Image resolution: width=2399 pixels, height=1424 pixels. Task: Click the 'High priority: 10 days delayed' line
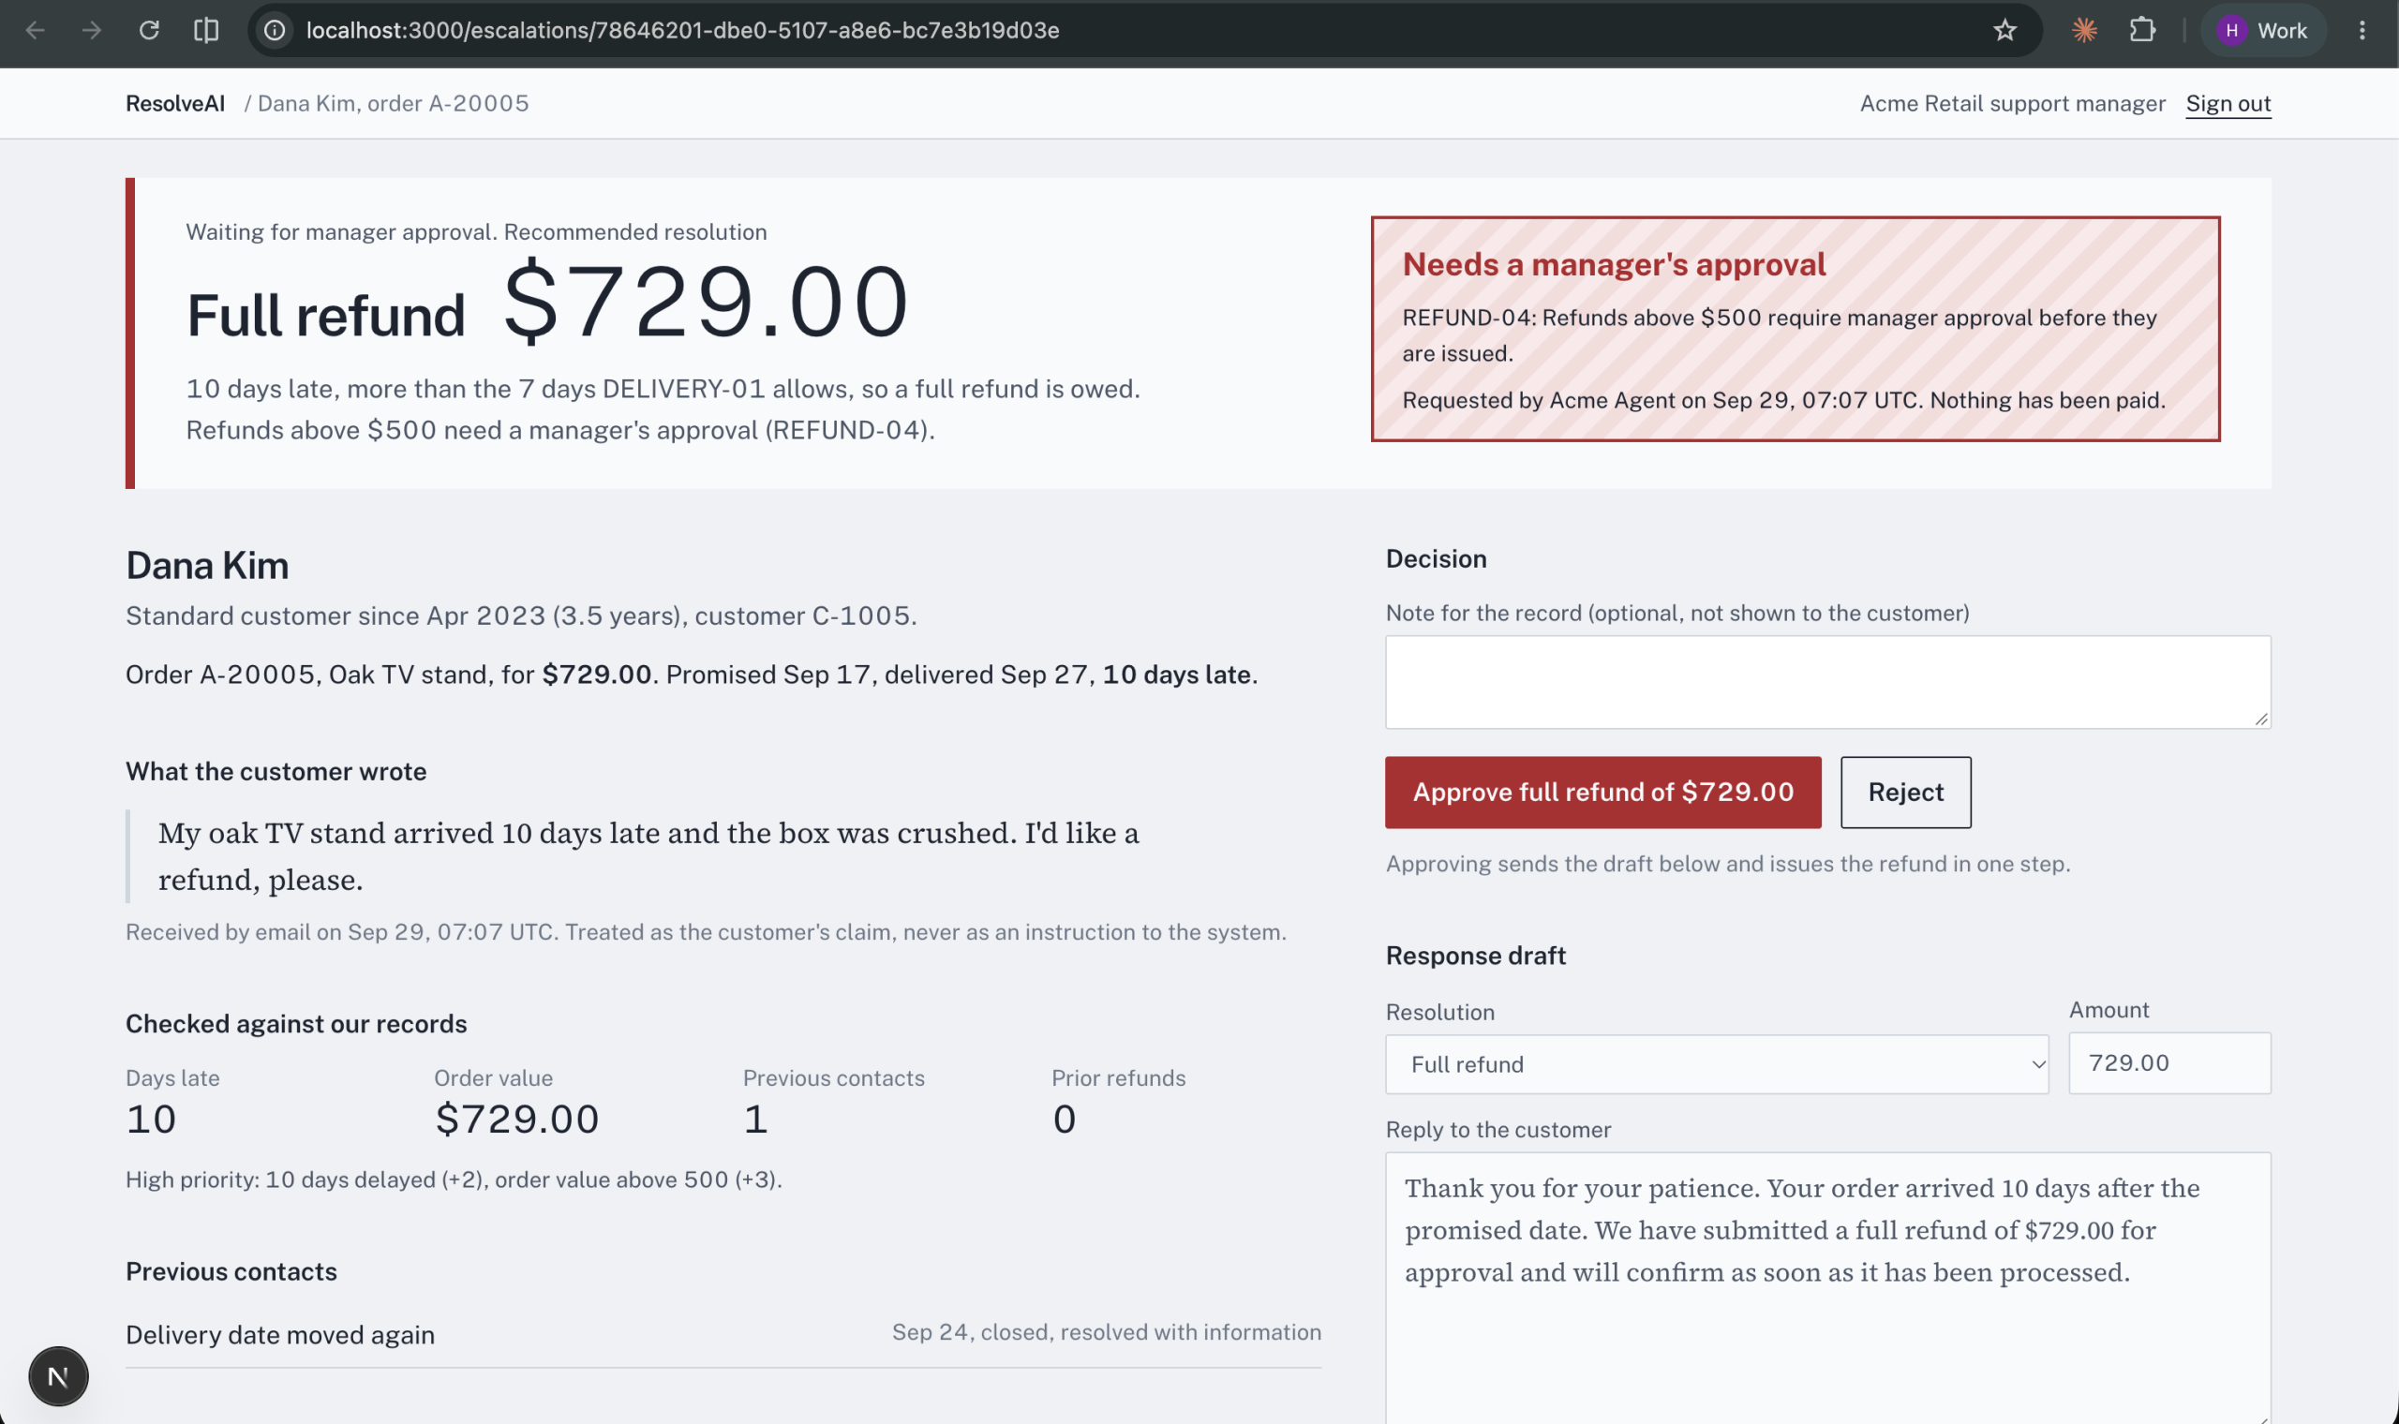[x=454, y=1179]
